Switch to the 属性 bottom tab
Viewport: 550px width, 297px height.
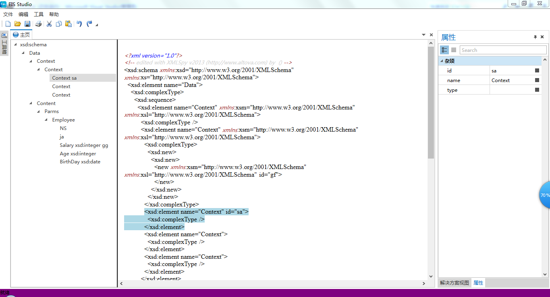click(x=478, y=283)
